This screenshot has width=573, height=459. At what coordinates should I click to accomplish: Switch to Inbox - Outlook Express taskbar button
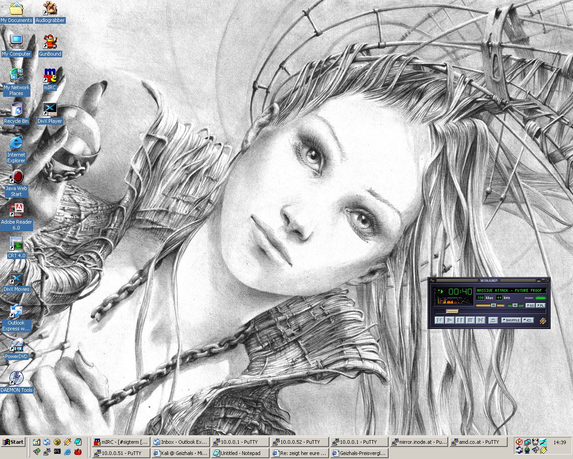pyautogui.click(x=180, y=442)
